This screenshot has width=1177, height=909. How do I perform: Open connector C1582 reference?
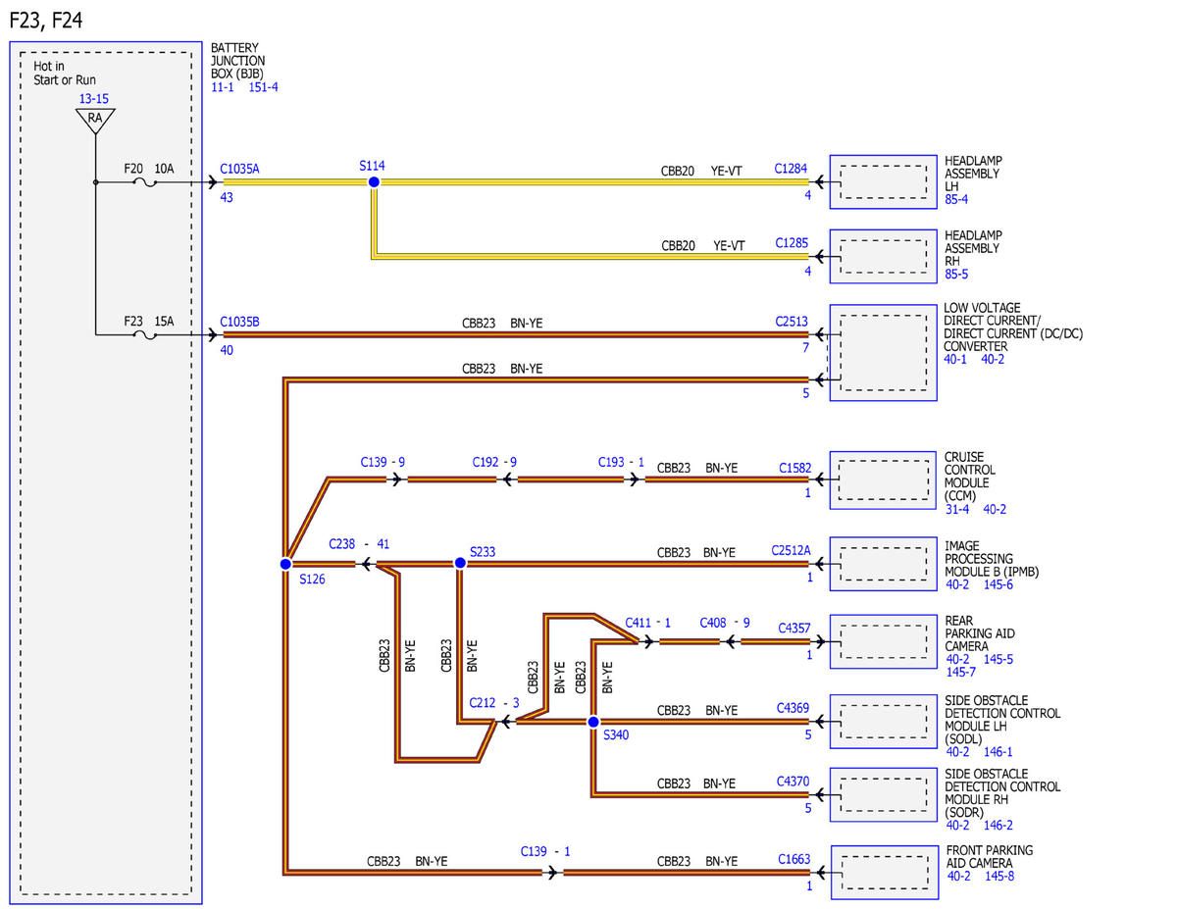[795, 468]
